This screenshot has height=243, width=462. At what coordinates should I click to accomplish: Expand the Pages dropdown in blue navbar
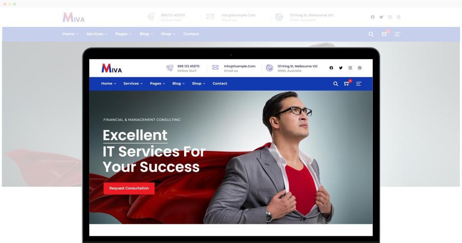pos(157,84)
